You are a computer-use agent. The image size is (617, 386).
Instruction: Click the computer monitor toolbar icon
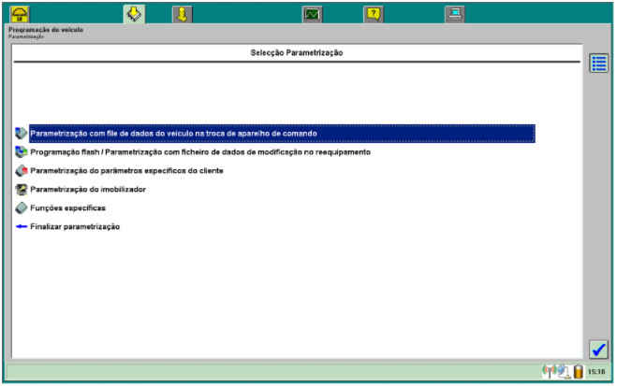[x=454, y=14]
